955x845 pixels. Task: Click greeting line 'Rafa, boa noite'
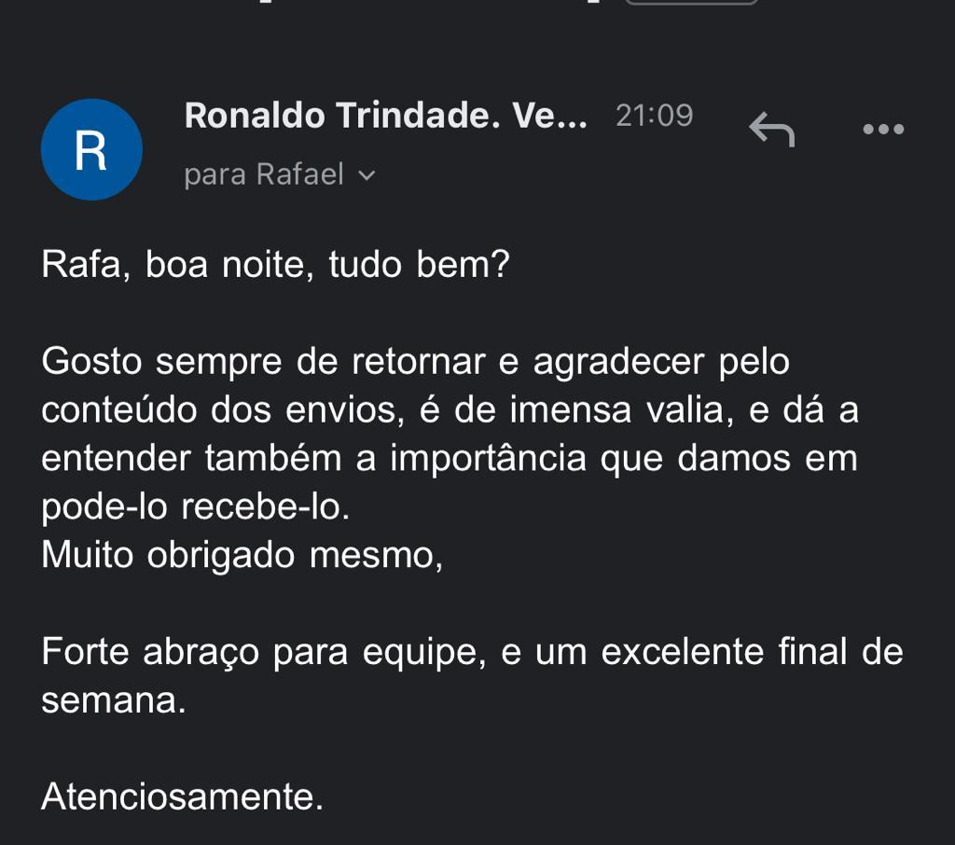tap(275, 264)
